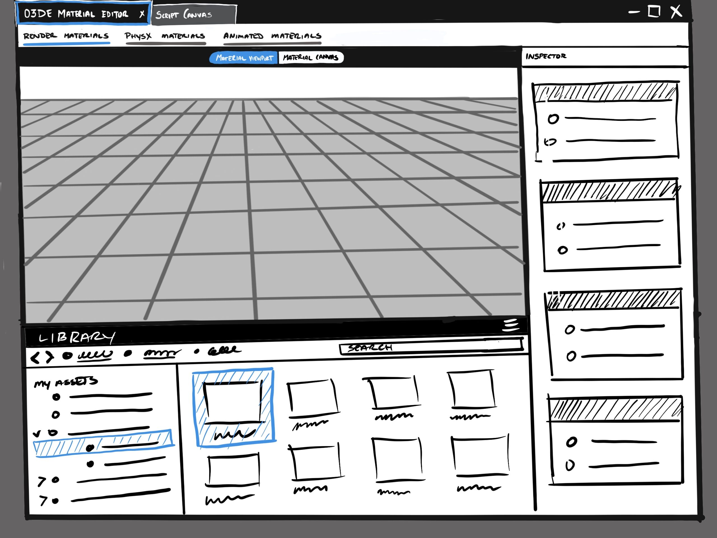Toggle first radio option in top Inspector card
This screenshot has height=538, width=717.
553,119
